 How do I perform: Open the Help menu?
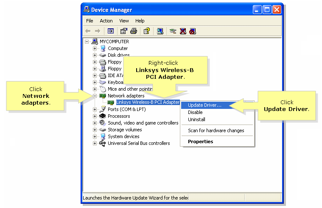point(140,21)
